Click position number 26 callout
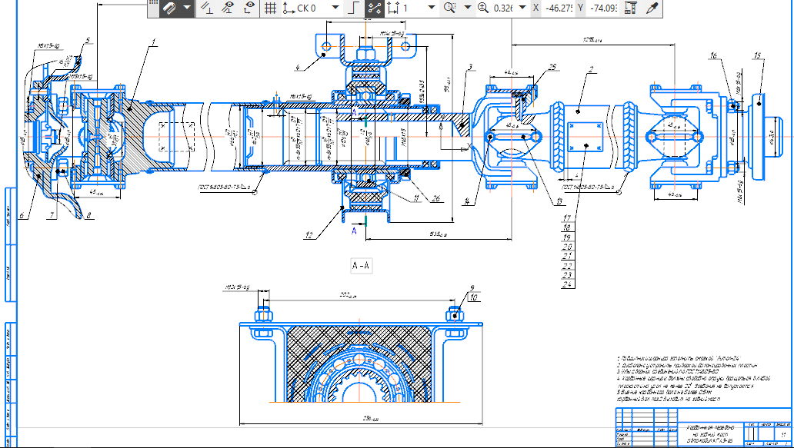 tap(435, 199)
